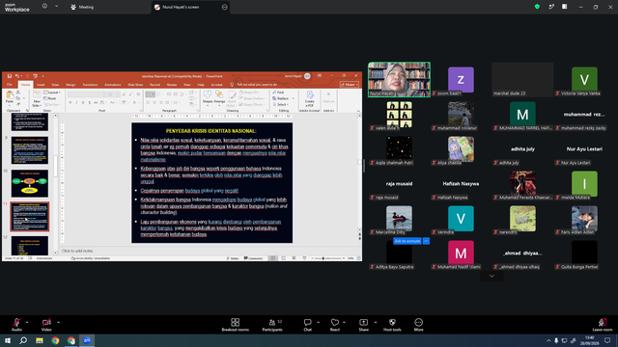Open Slide Show tab in PowerPoint
The image size is (618, 347).
(x=135, y=85)
